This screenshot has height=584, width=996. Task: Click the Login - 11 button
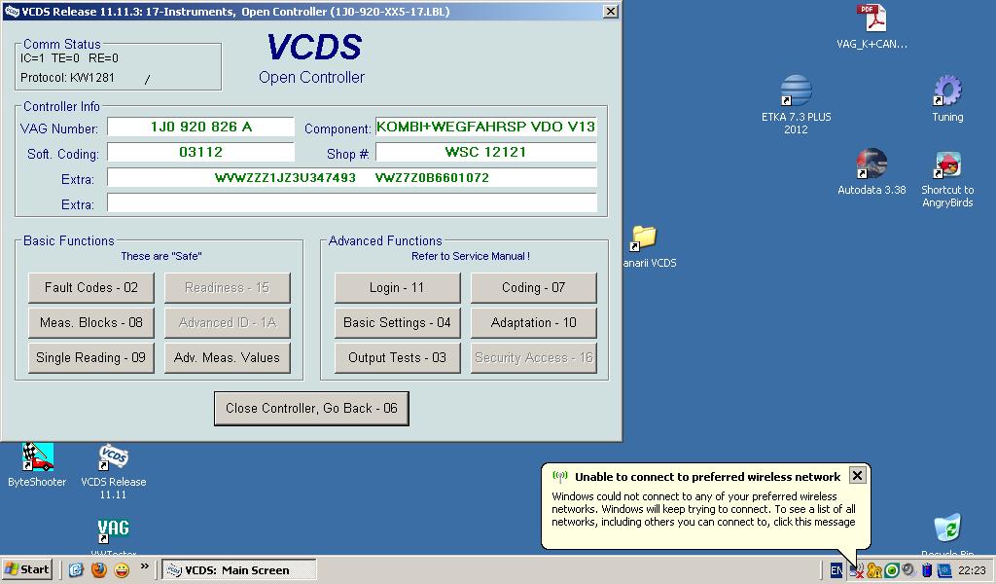[397, 288]
